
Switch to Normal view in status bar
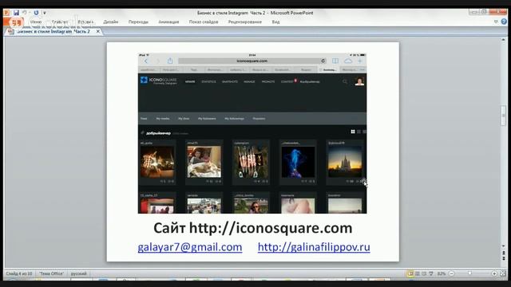click(410, 273)
